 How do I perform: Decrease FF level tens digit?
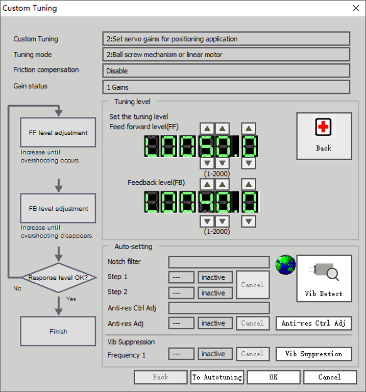[207, 163]
